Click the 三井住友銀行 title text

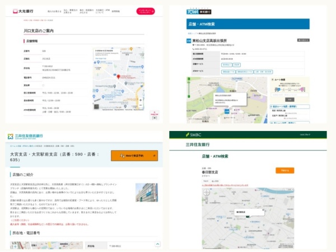coord(198,144)
